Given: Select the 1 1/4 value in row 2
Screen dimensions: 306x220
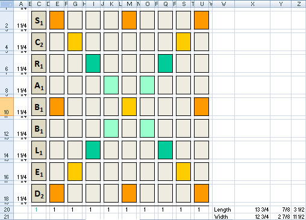Looking at the screenshot, I should tap(22, 25).
